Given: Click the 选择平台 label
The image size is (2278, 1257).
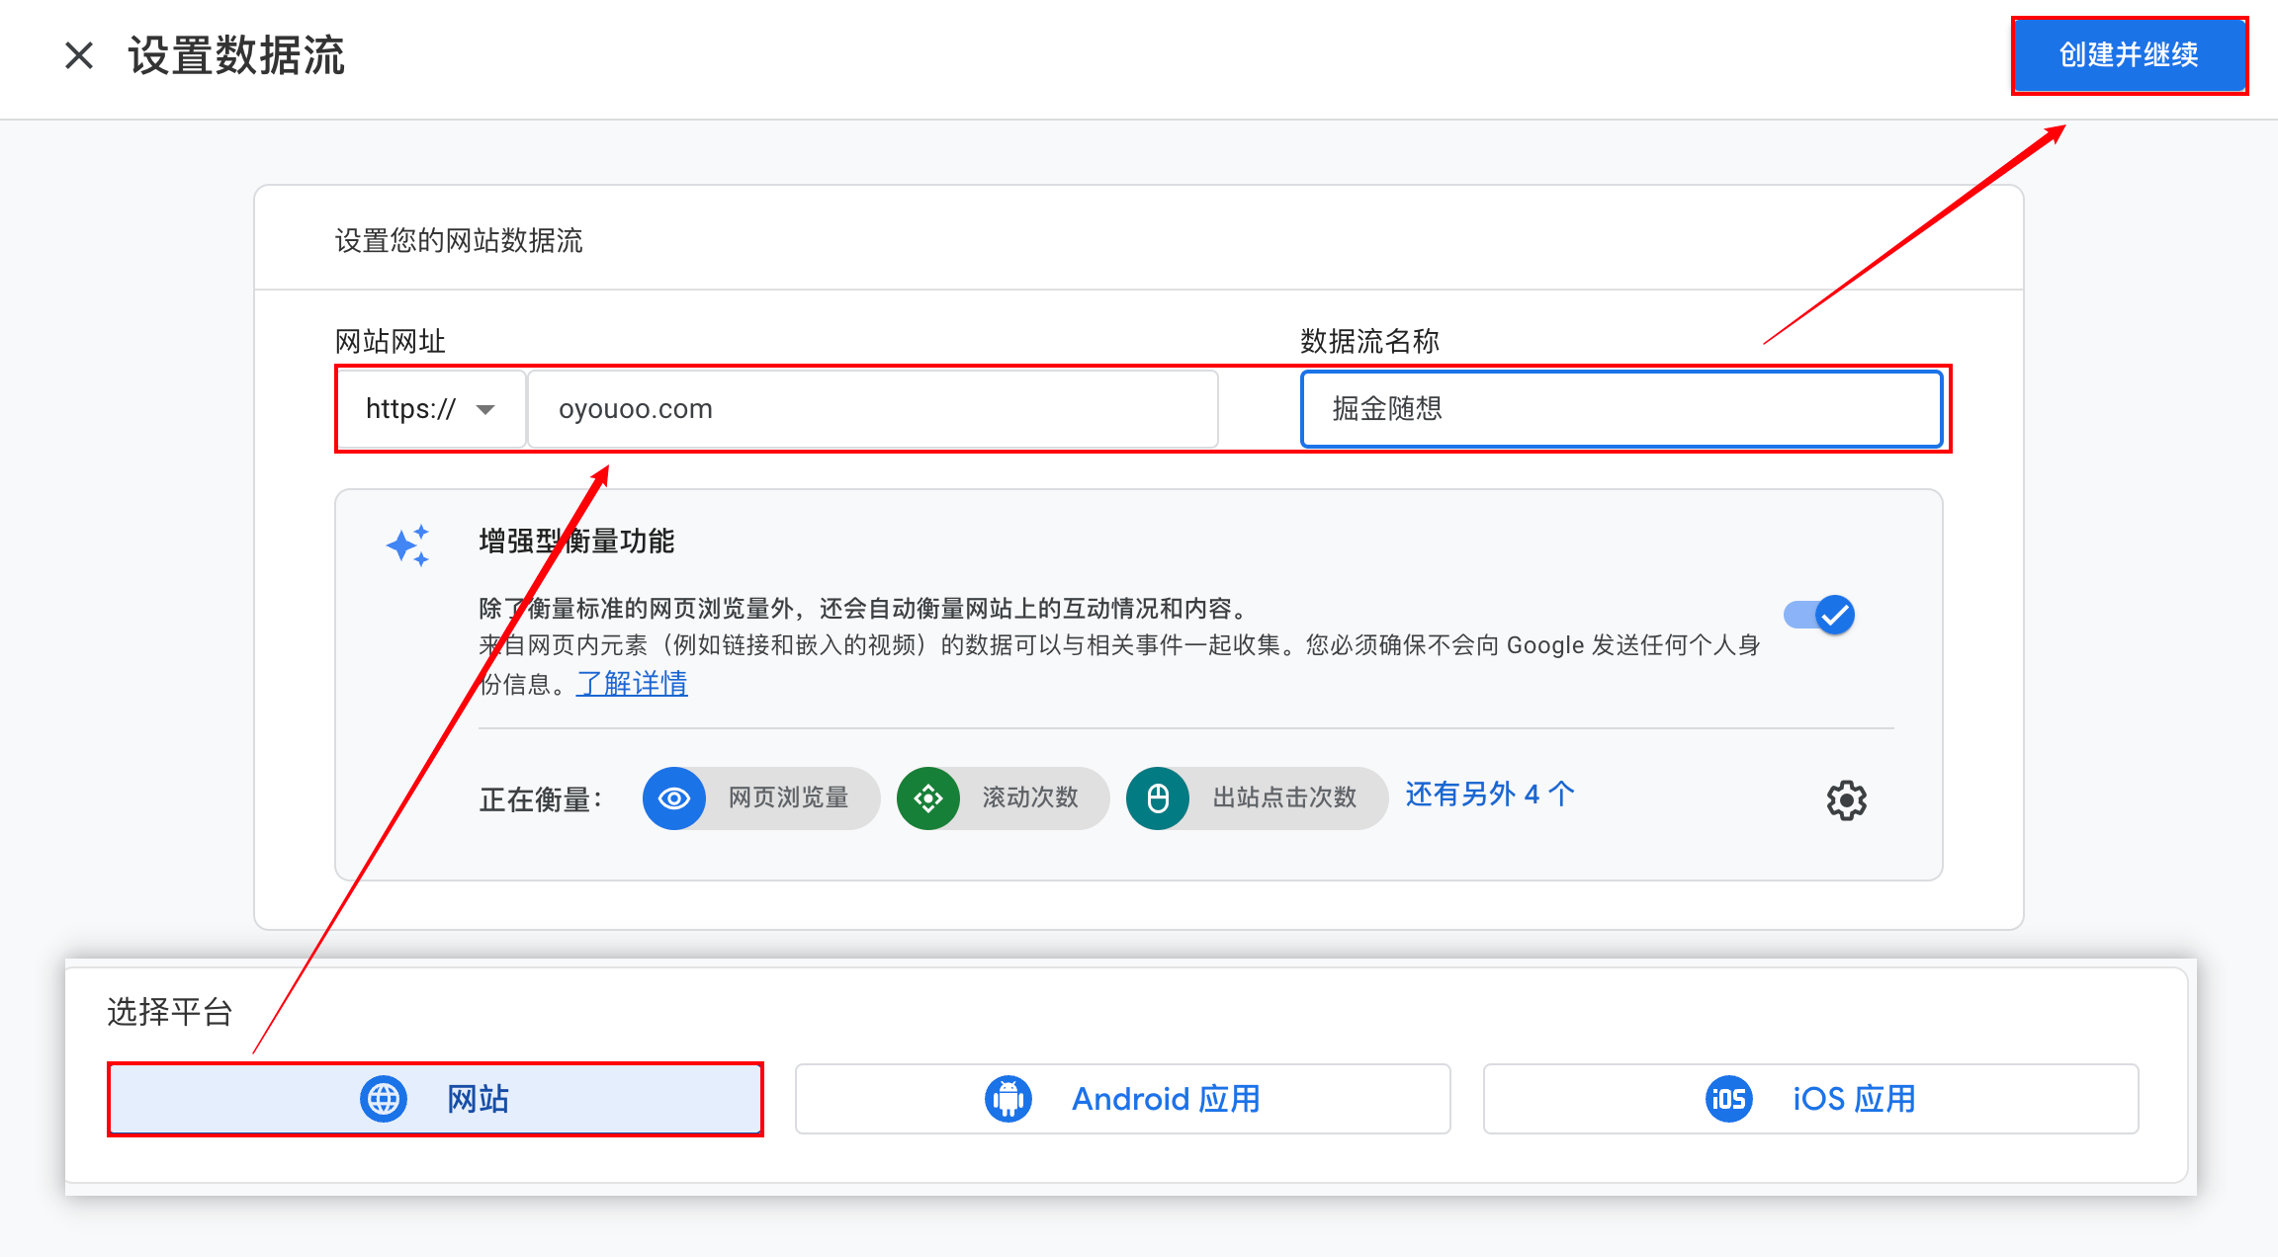Looking at the screenshot, I should click(169, 1012).
